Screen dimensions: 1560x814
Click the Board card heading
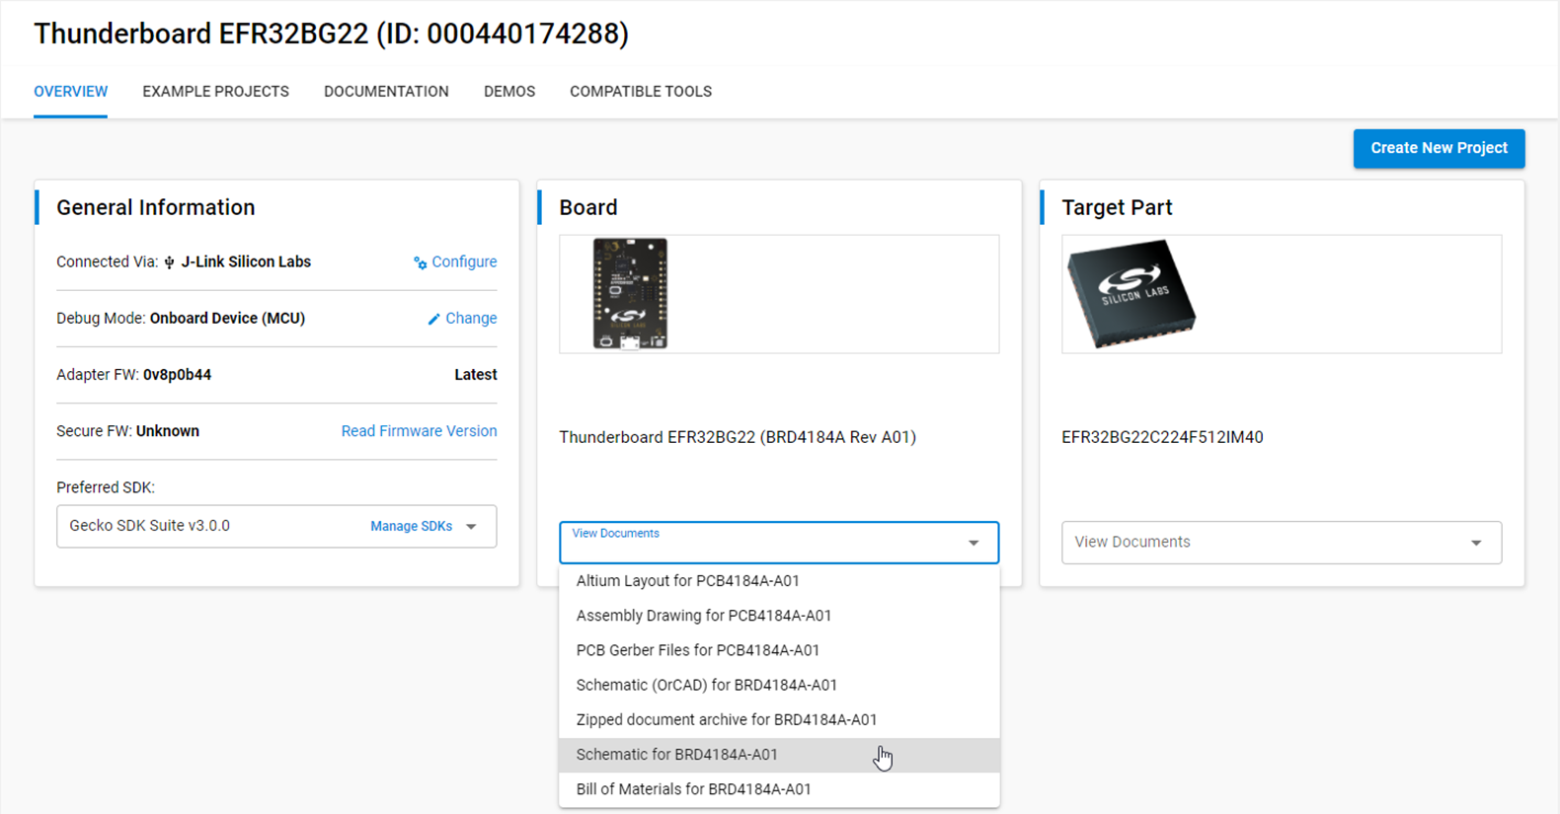point(588,207)
